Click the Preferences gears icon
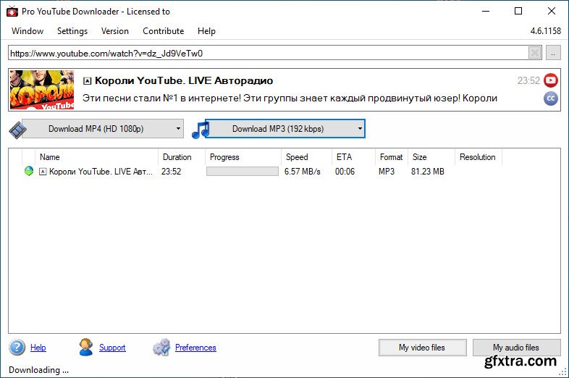Viewport: 569px width, 378px height. click(161, 348)
